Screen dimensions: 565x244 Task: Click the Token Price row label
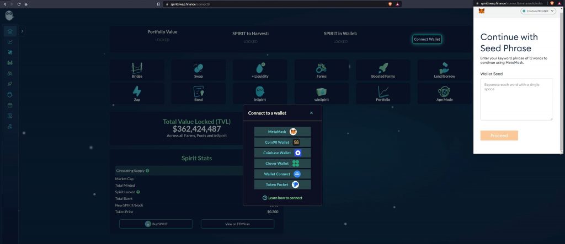124,212
